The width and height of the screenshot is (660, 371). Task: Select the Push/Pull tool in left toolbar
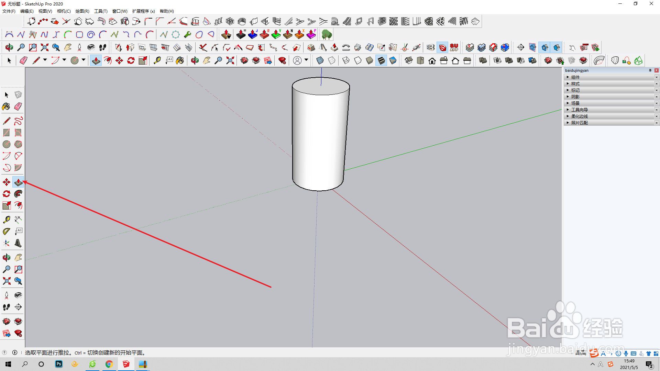click(x=18, y=182)
